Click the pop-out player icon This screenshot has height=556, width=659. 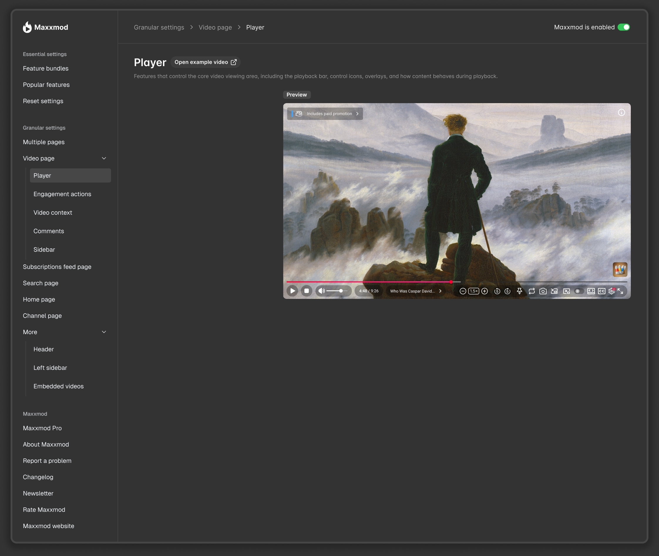pyautogui.click(x=554, y=291)
